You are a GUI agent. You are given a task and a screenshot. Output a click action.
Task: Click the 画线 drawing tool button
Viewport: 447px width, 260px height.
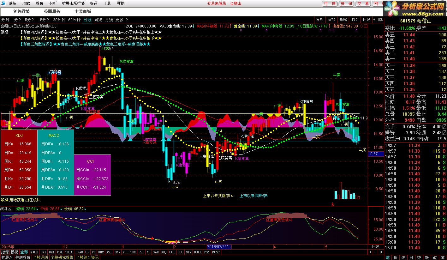(343, 20)
